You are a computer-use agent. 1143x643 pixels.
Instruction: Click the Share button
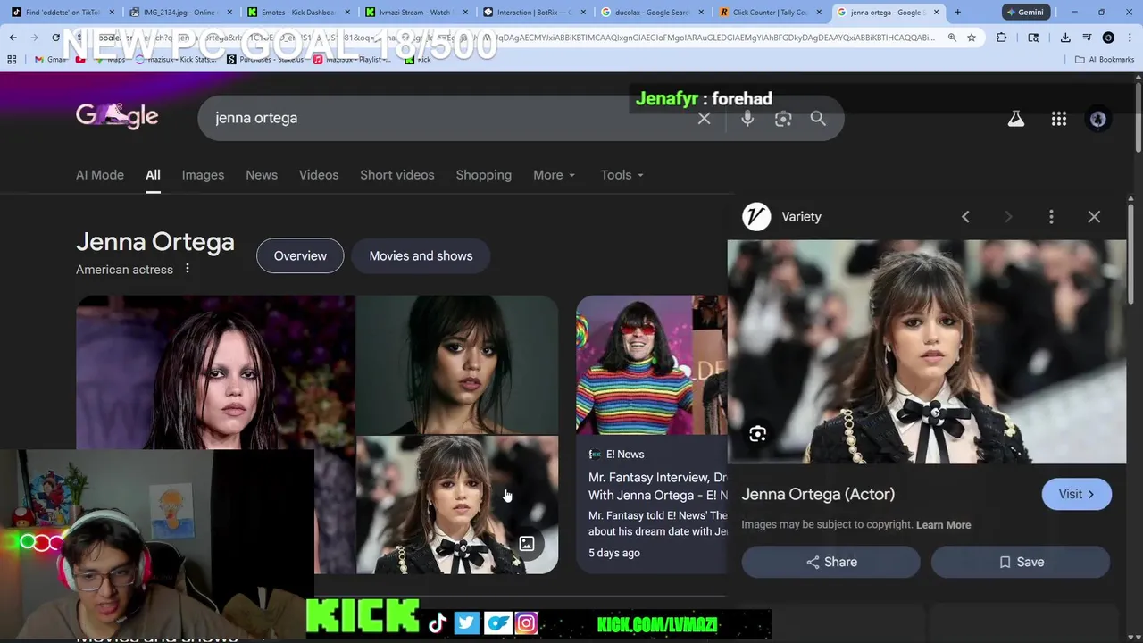(830, 562)
